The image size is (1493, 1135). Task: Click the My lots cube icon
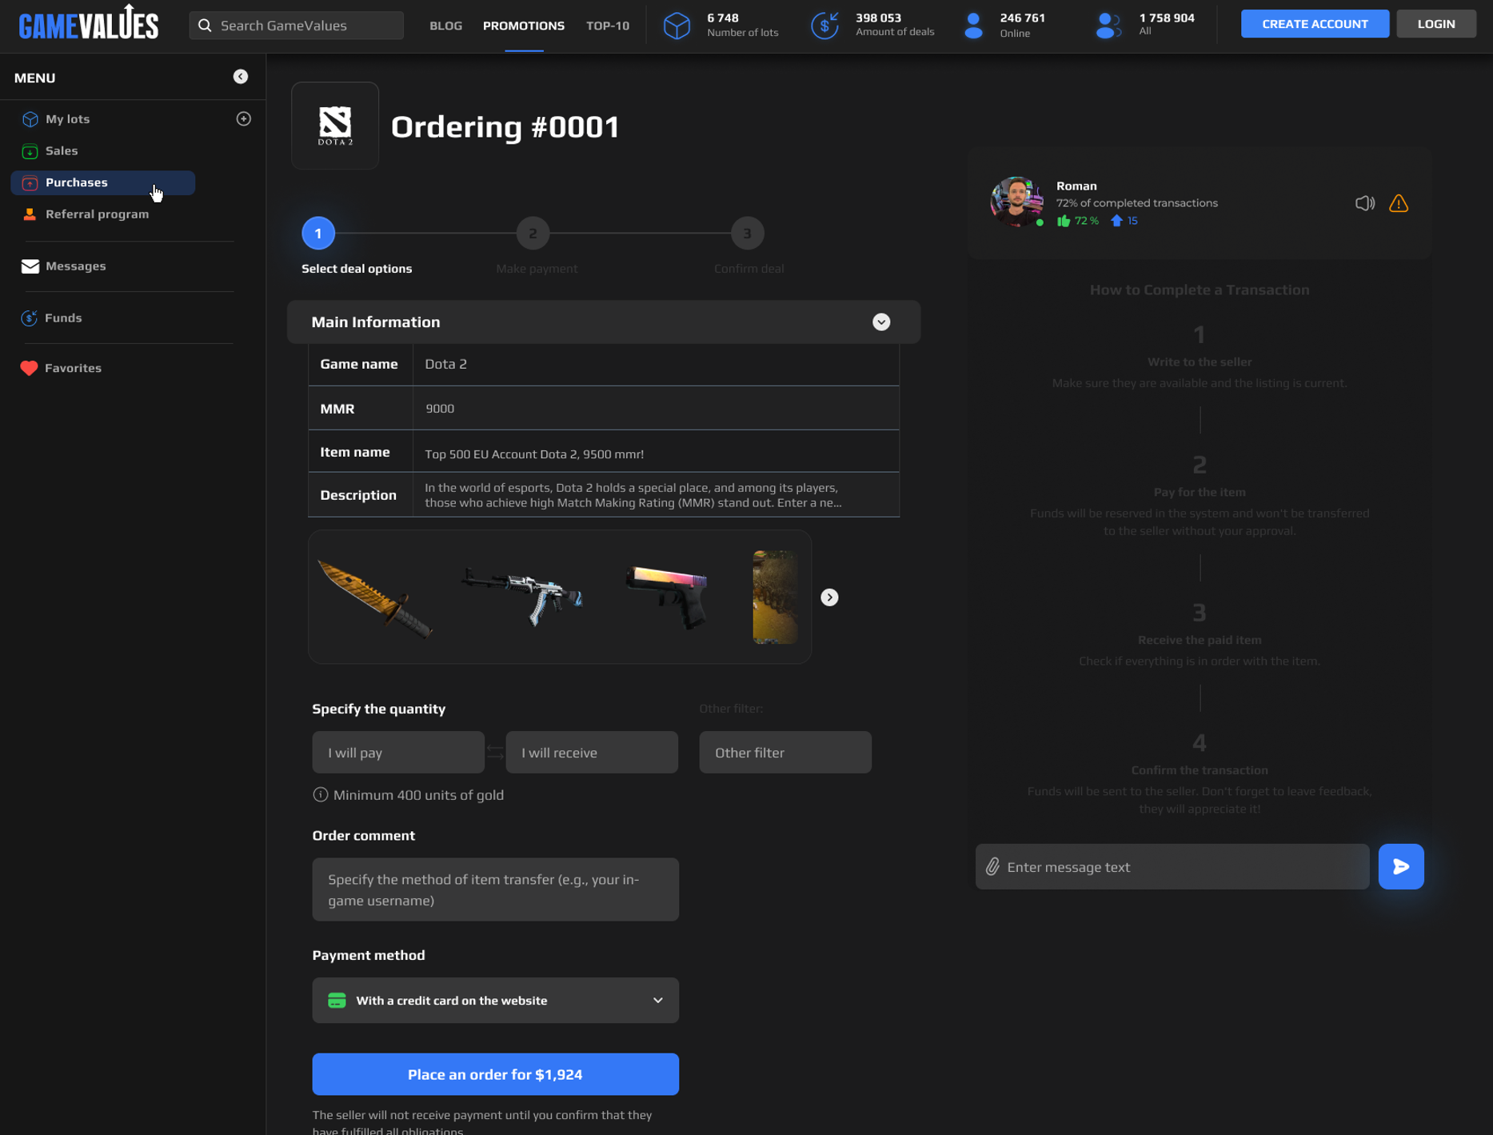pos(30,119)
